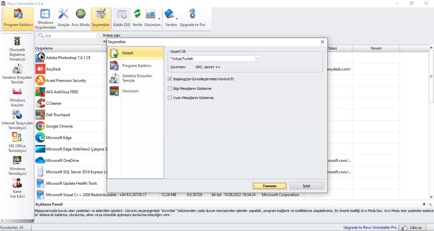Screen dimensions: 434x231
Task: Select Microsoft Update Health Tools row
Action: (71, 183)
